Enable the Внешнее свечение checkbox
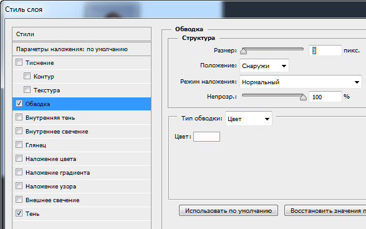Image resolution: width=366 pixels, height=229 pixels. (19, 200)
